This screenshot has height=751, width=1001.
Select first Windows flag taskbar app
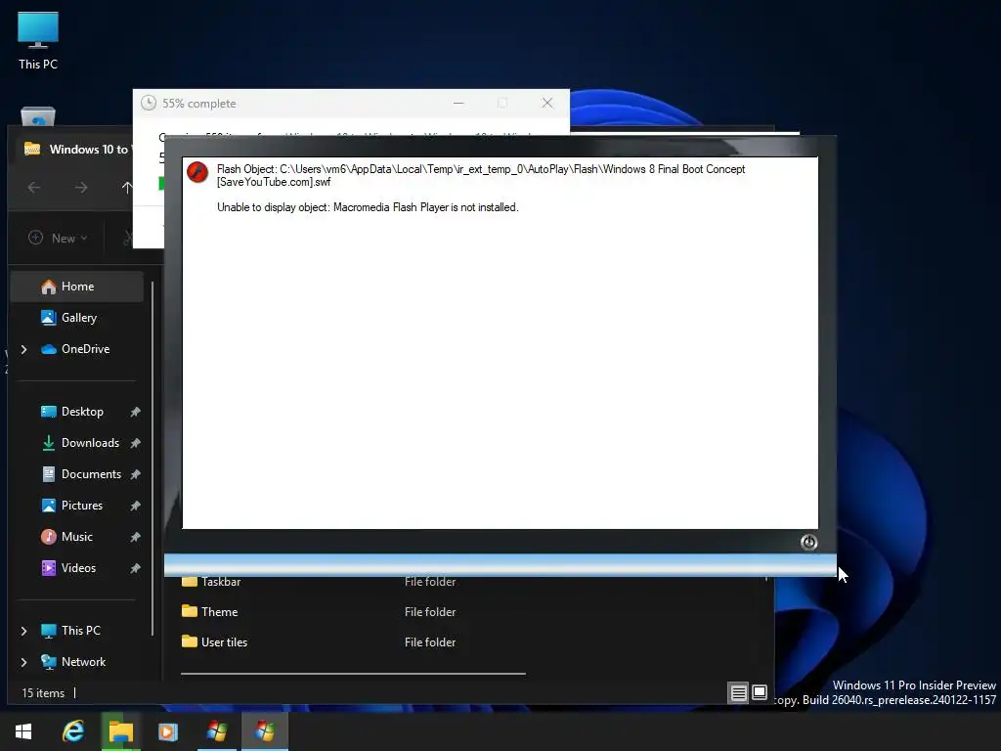[216, 731]
